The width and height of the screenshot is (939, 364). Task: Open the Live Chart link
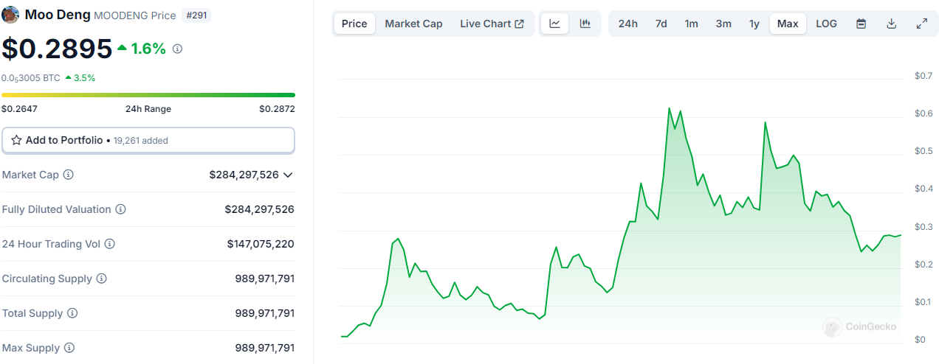pos(492,24)
